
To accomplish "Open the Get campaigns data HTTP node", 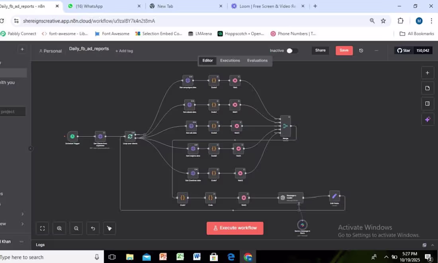I will point(188,80).
